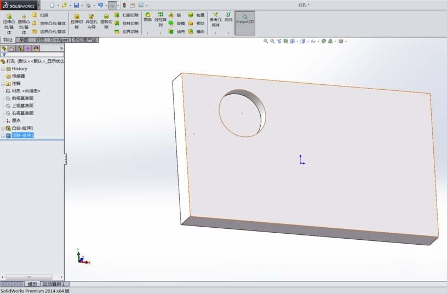Select the 包覆 wrap tool
Screen dimensions: 447x294
[x=197, y=15]
